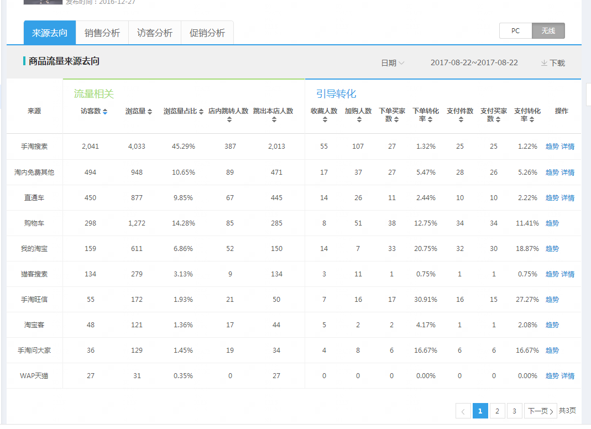Go to page 2

497,411
